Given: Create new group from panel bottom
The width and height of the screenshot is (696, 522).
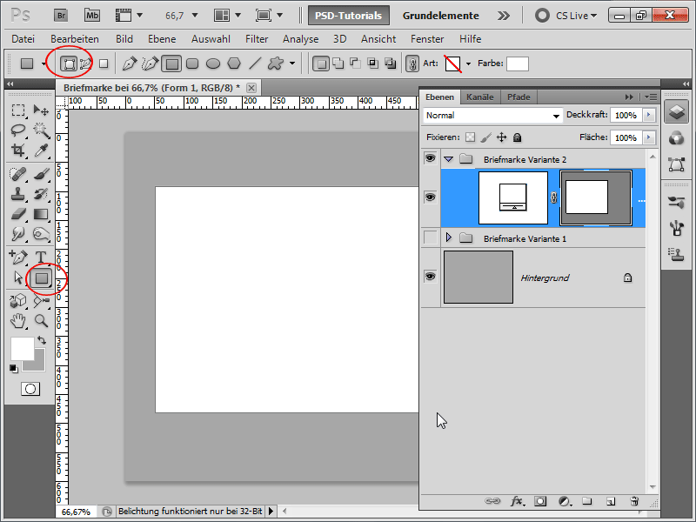Looking at the screenshot, I should [587, 501].
